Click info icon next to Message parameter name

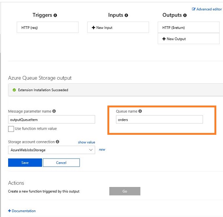[x=54, y=111]
